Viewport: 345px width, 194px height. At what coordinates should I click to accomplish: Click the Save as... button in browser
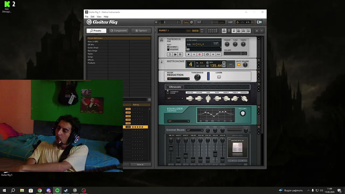141,165
